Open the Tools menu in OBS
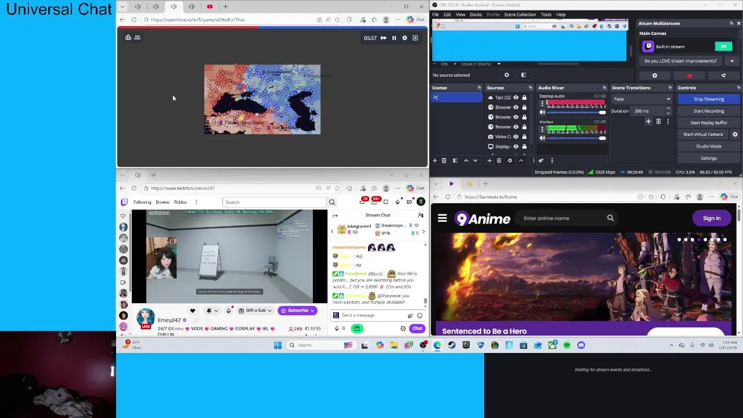This screenshot has height=418, width=743. tap(546, 15)
